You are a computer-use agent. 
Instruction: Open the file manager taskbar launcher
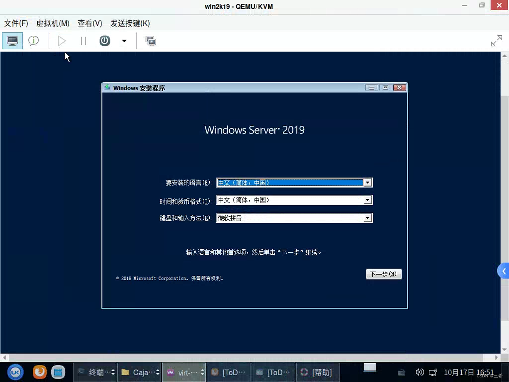click(58, 372)
